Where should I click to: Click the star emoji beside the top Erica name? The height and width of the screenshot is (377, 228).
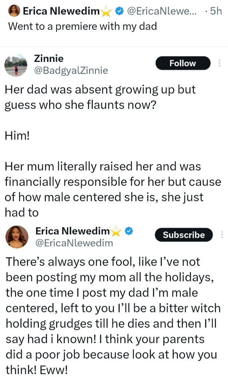point(106,12)
